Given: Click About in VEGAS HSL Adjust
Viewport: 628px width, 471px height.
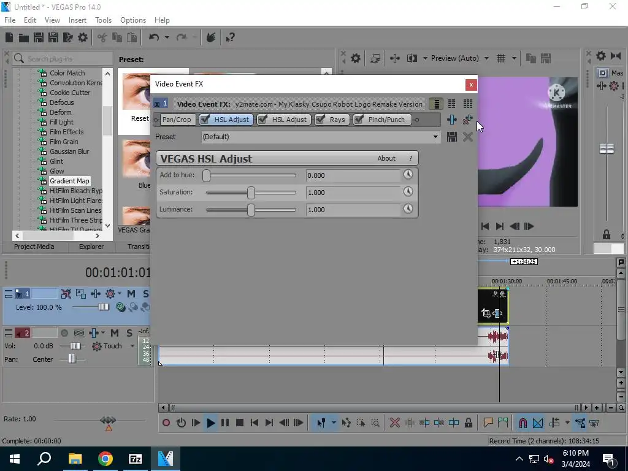Looking at the screenshot, I should (x=386, y=158).
